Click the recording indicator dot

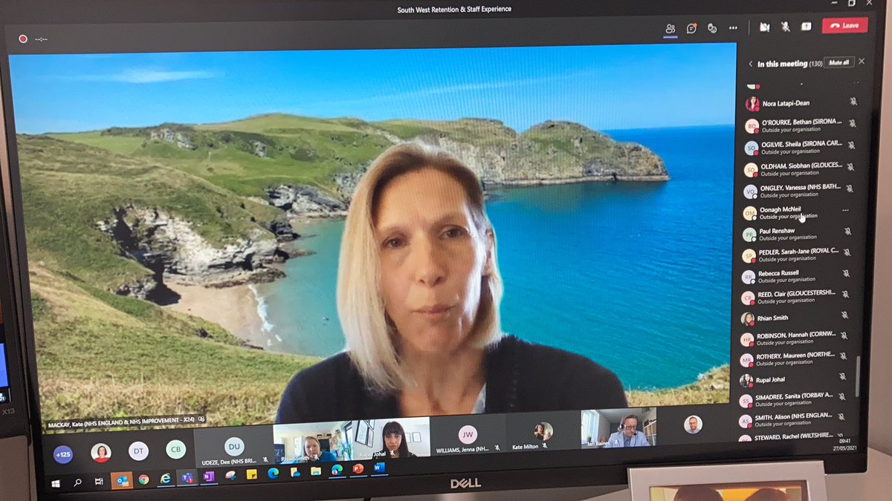(23, 39)
